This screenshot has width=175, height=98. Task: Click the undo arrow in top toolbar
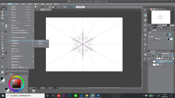point(41,7)
